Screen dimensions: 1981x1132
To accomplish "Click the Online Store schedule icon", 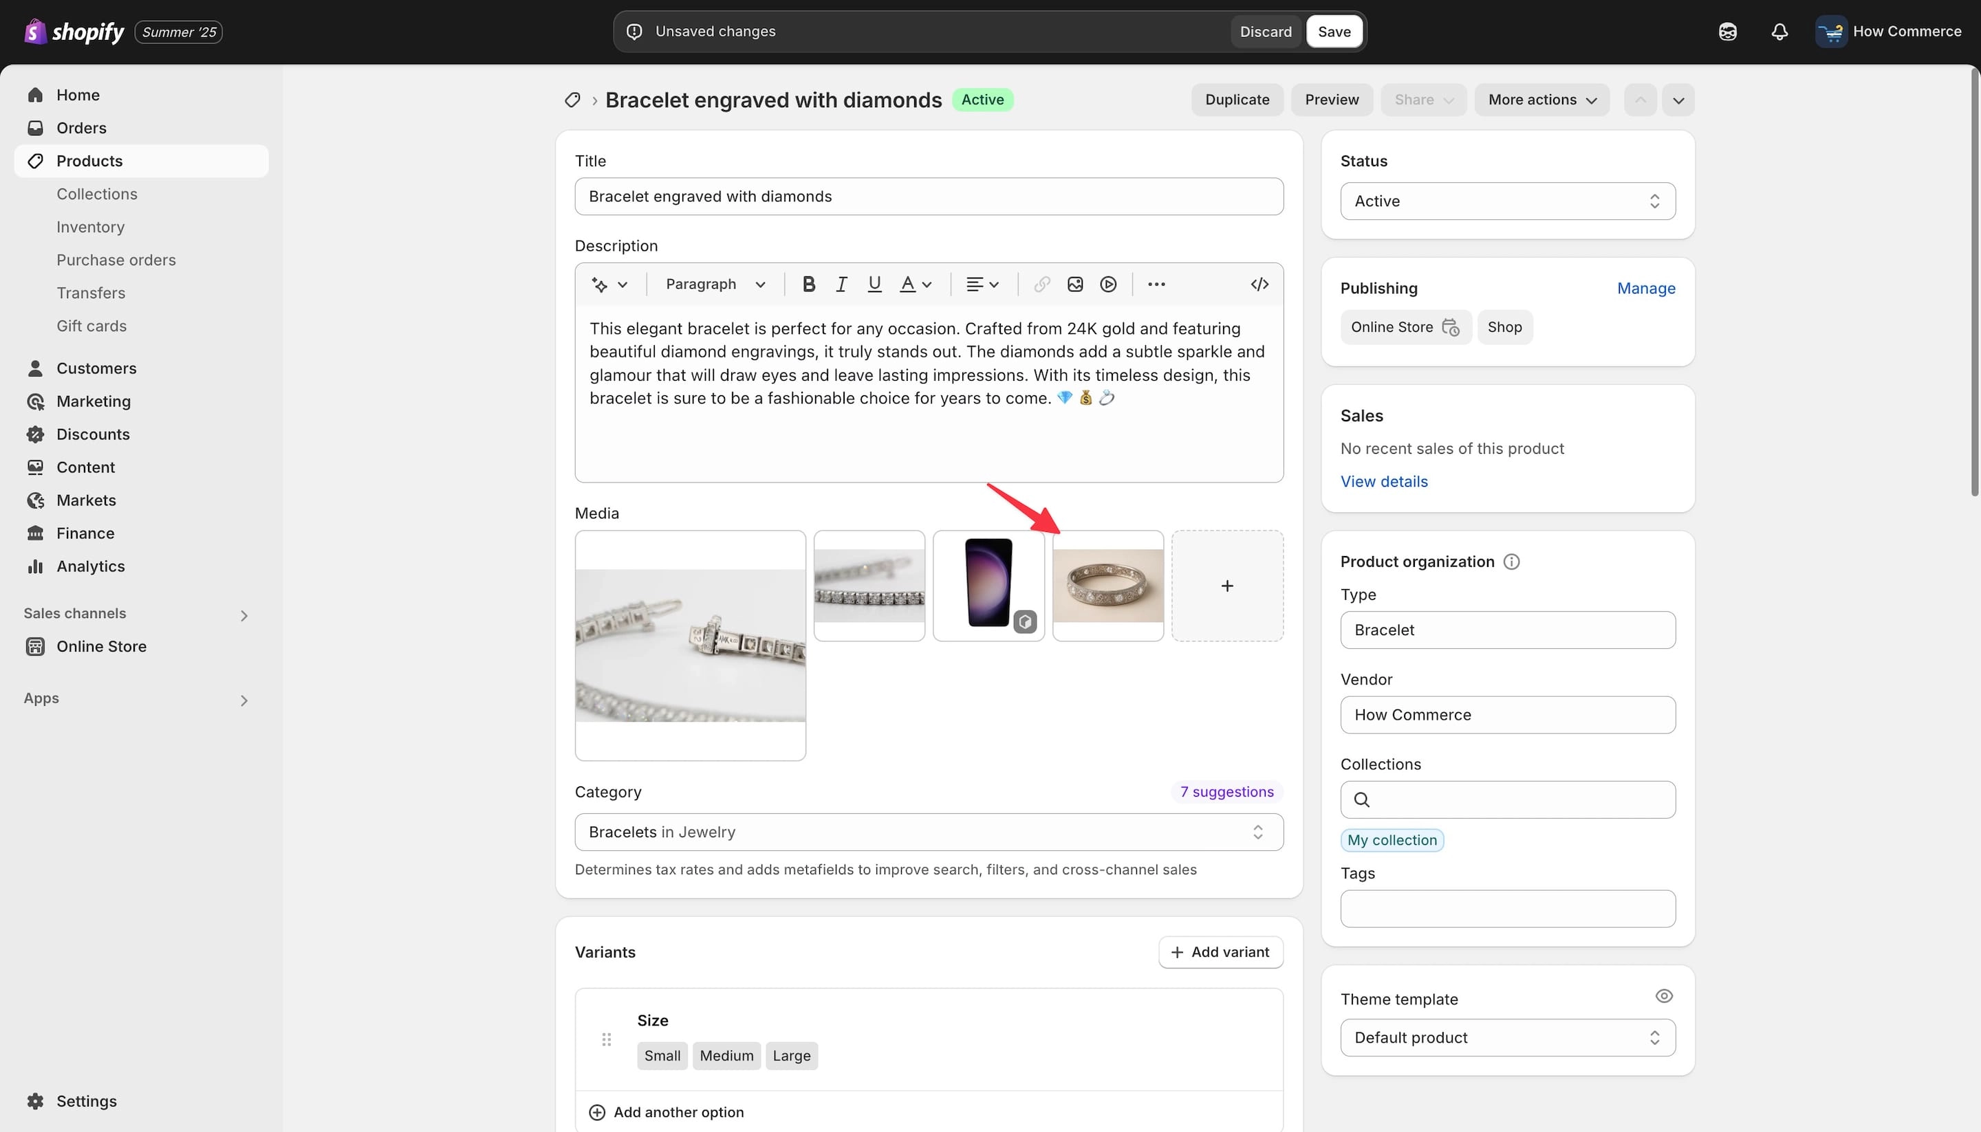I will (1451, 327).
